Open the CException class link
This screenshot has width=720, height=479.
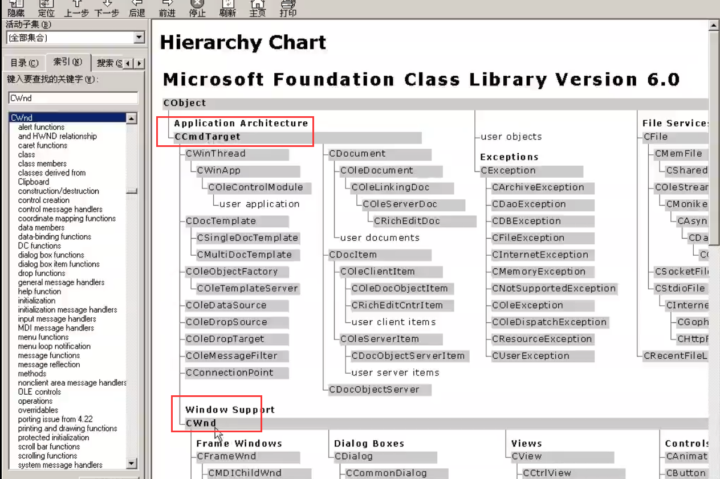click(508, 170)
